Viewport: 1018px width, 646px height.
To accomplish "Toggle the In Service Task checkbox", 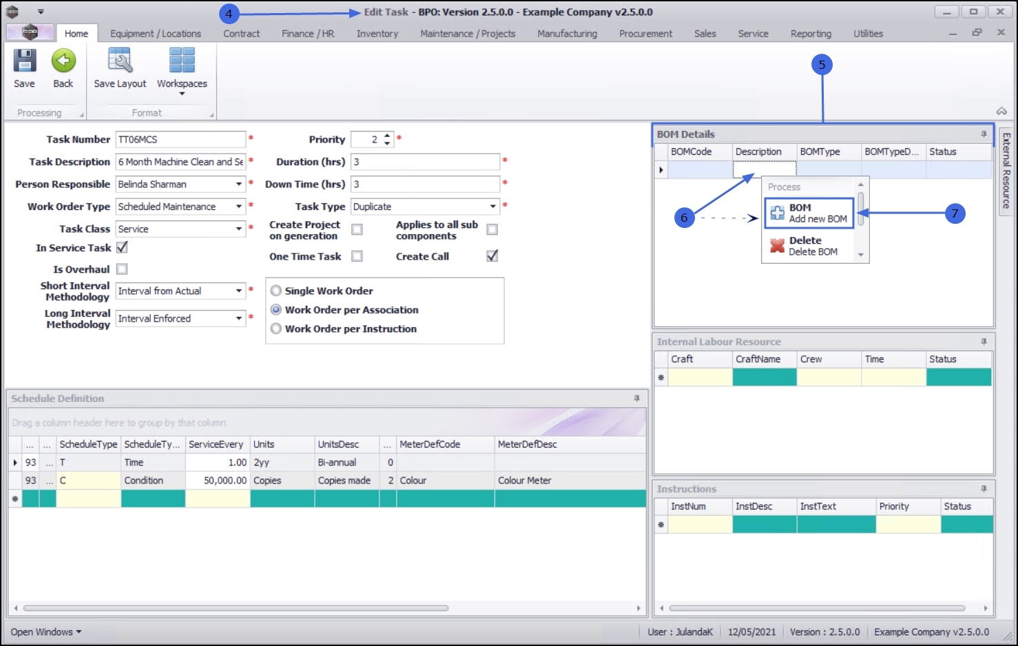I will (x=122, y=247).
